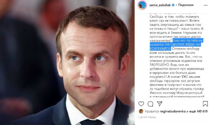Screen dimensions: 209x125
Task: Open the reginatodorenko profile link
Action: click(173, 111)
